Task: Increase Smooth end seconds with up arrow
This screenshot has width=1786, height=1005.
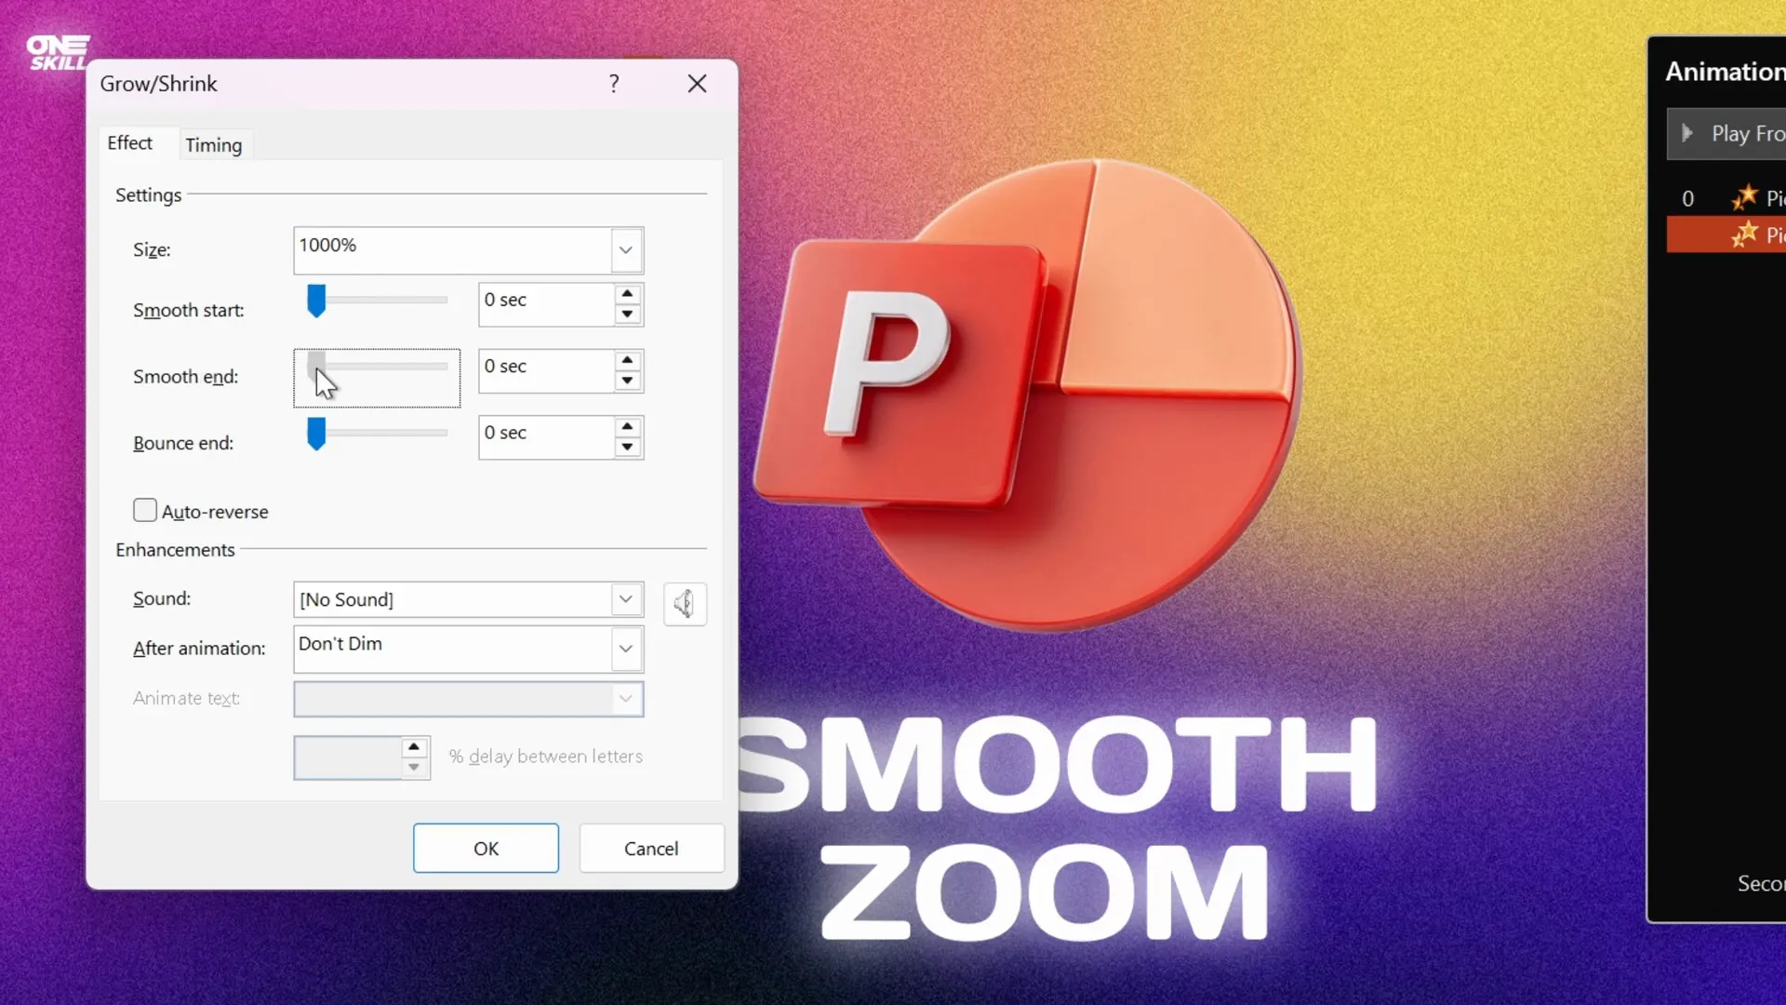Action: click(x=628, y=360)
